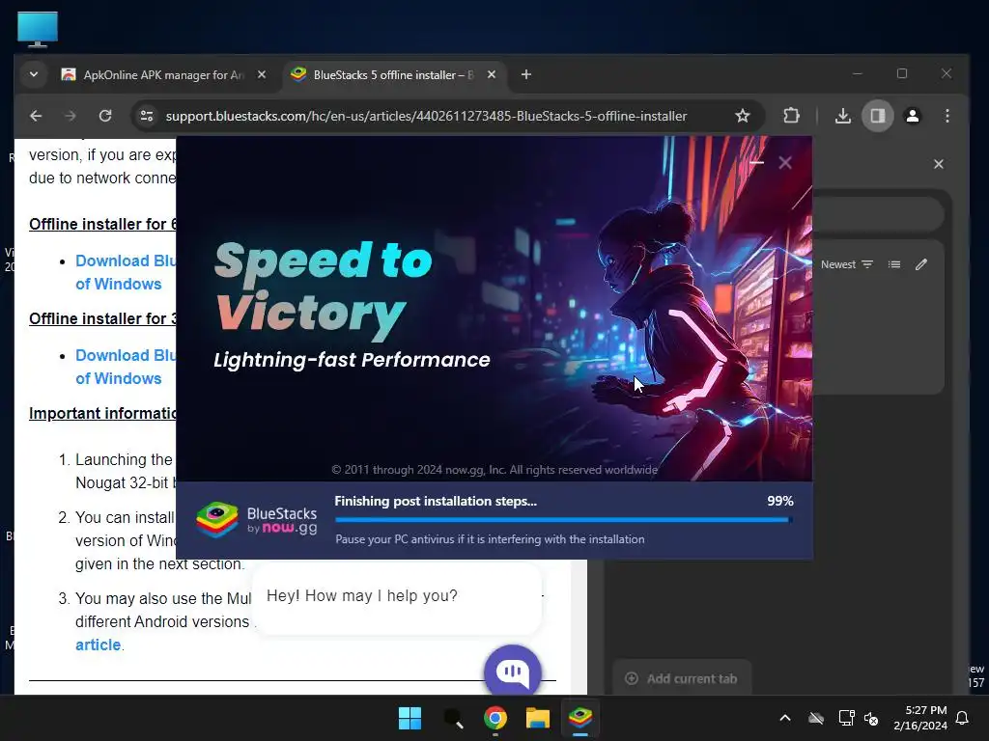Screen dimensions: 989x741
Task: Open a new Chrome tab
Action: [x=526, y=74]
